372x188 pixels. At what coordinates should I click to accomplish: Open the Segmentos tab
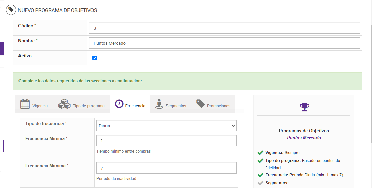(x=171, y=104)
